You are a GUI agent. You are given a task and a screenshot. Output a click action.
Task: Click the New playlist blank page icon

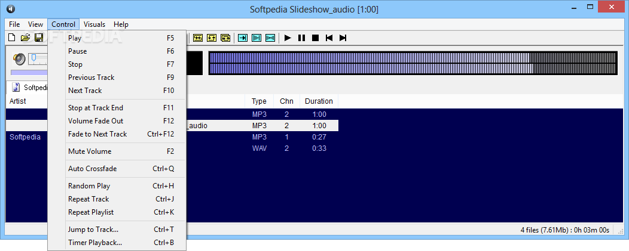click(12, 38)
